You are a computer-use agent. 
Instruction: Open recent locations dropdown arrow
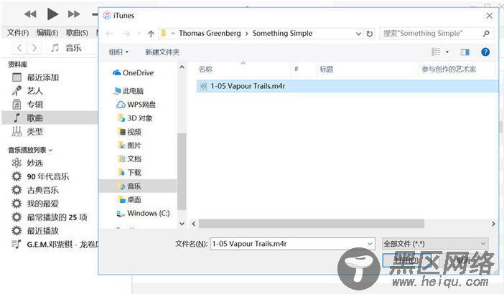[139, 34]
